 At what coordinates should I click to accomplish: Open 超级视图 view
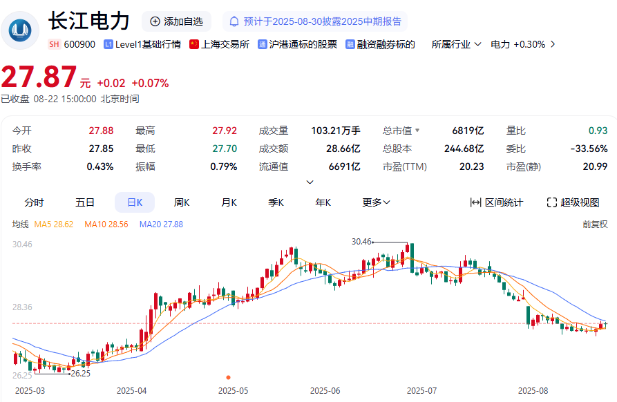tap(573, 202)
